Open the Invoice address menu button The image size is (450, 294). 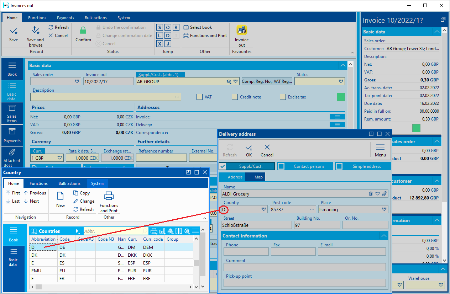coord(337,117)
